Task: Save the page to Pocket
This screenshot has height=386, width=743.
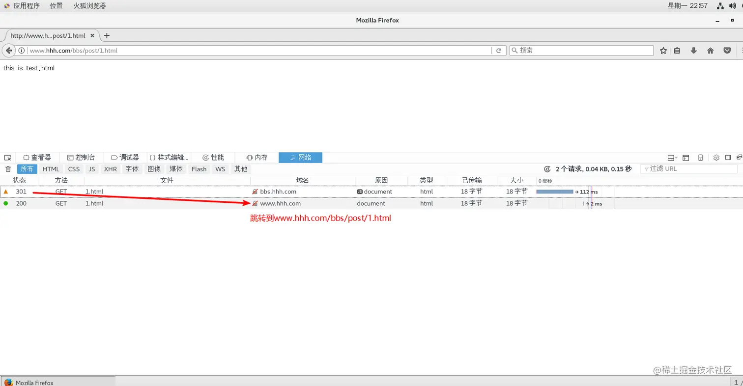Action: [x=727, y=51]
